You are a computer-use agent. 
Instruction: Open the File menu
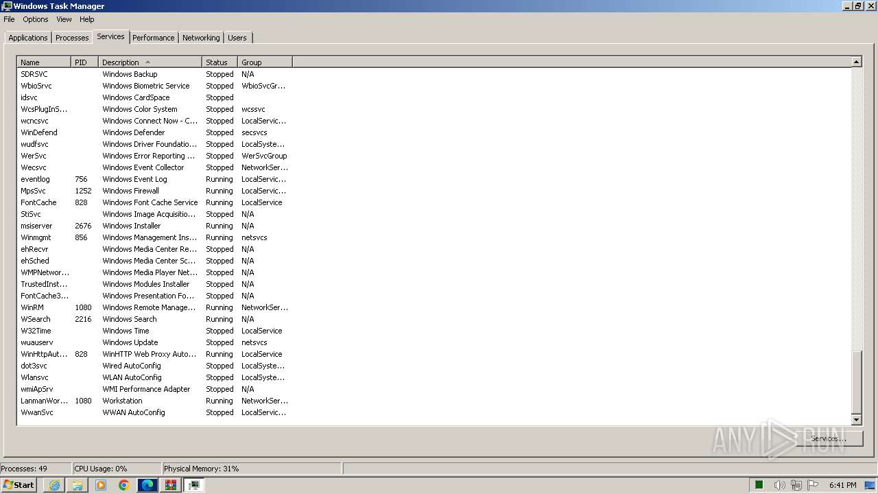(9, 19)
